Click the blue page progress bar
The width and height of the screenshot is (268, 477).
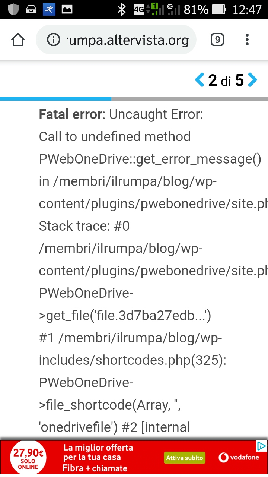(56, 99)
